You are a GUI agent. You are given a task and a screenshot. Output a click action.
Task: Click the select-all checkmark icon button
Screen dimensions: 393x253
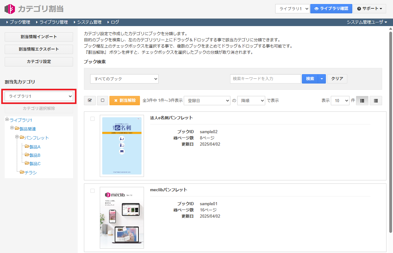pos(90,101)
